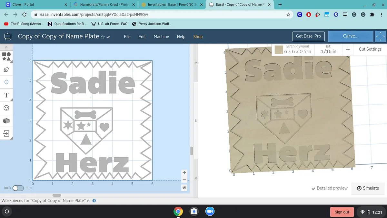The height and width of the screenshot is (218, 387).
Task: Click the Carve button
Action: (x=351, y=36)
